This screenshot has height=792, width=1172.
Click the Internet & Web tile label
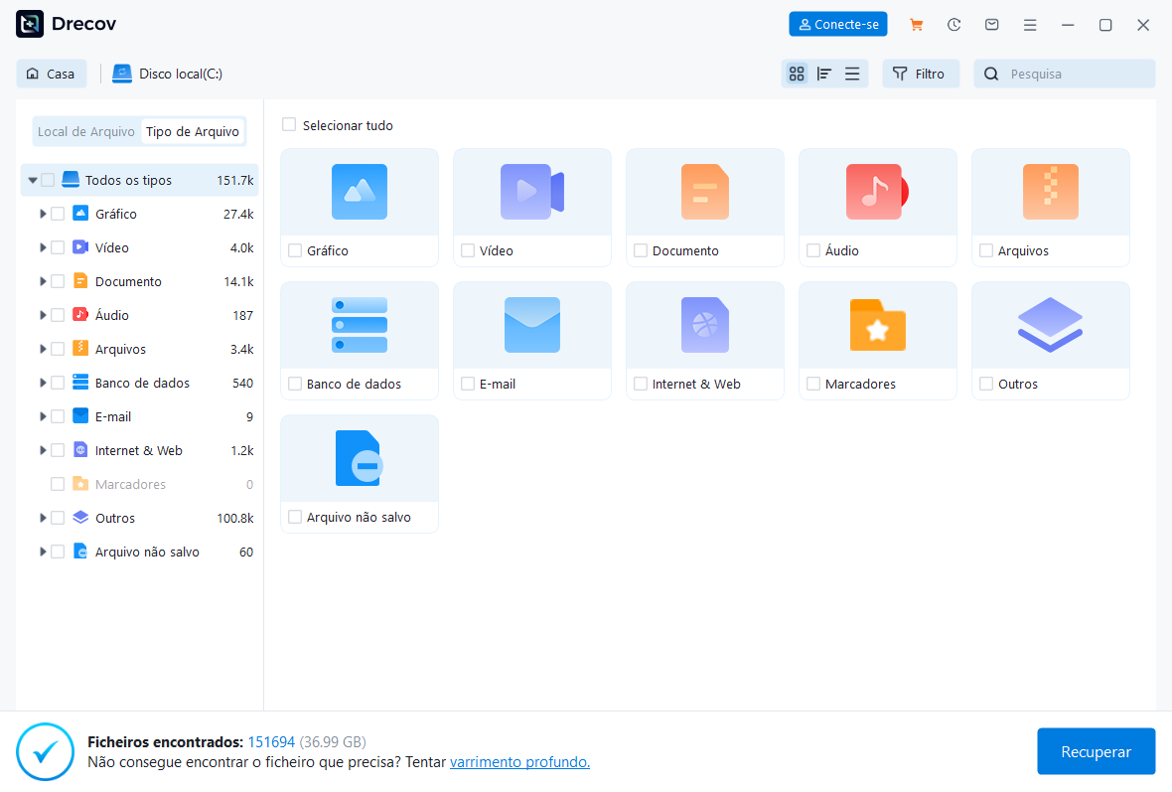(696, 384)
